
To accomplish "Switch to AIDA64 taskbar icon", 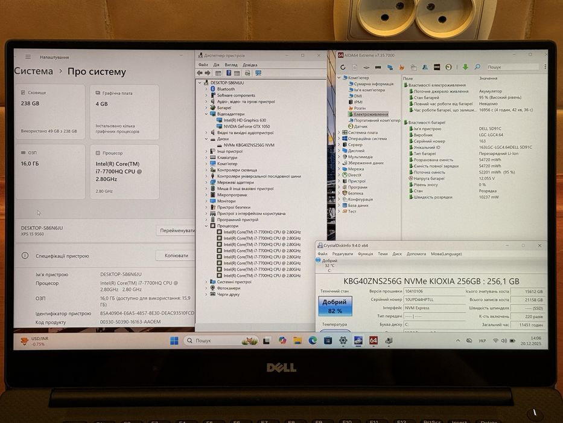I will click(374, 340).
